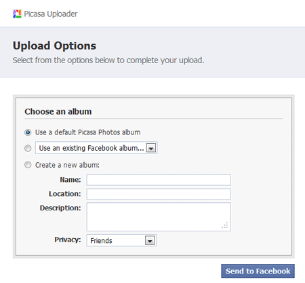Open the Privacy dropdown showing Friends
305x283 pixels.
click(x=121, y=240)
